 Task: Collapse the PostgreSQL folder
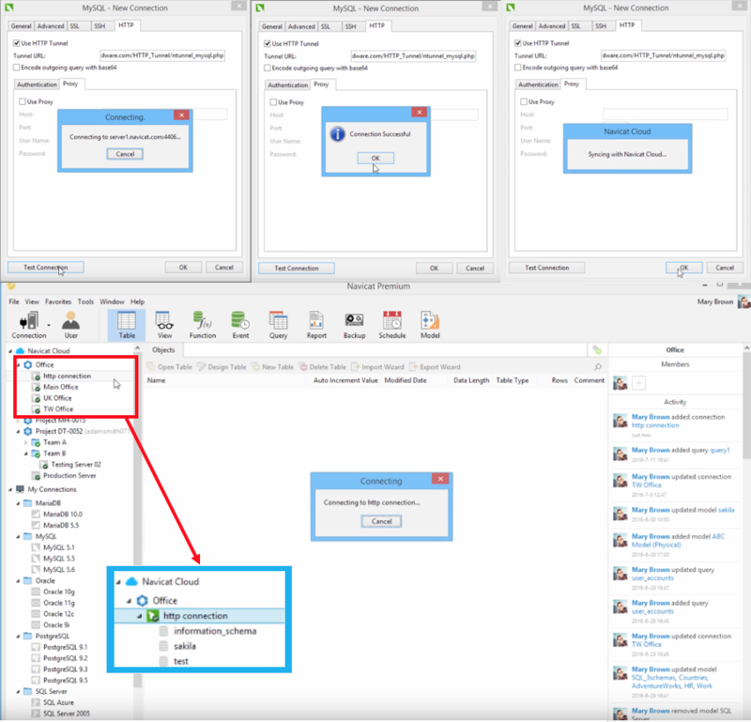[18, 637]
